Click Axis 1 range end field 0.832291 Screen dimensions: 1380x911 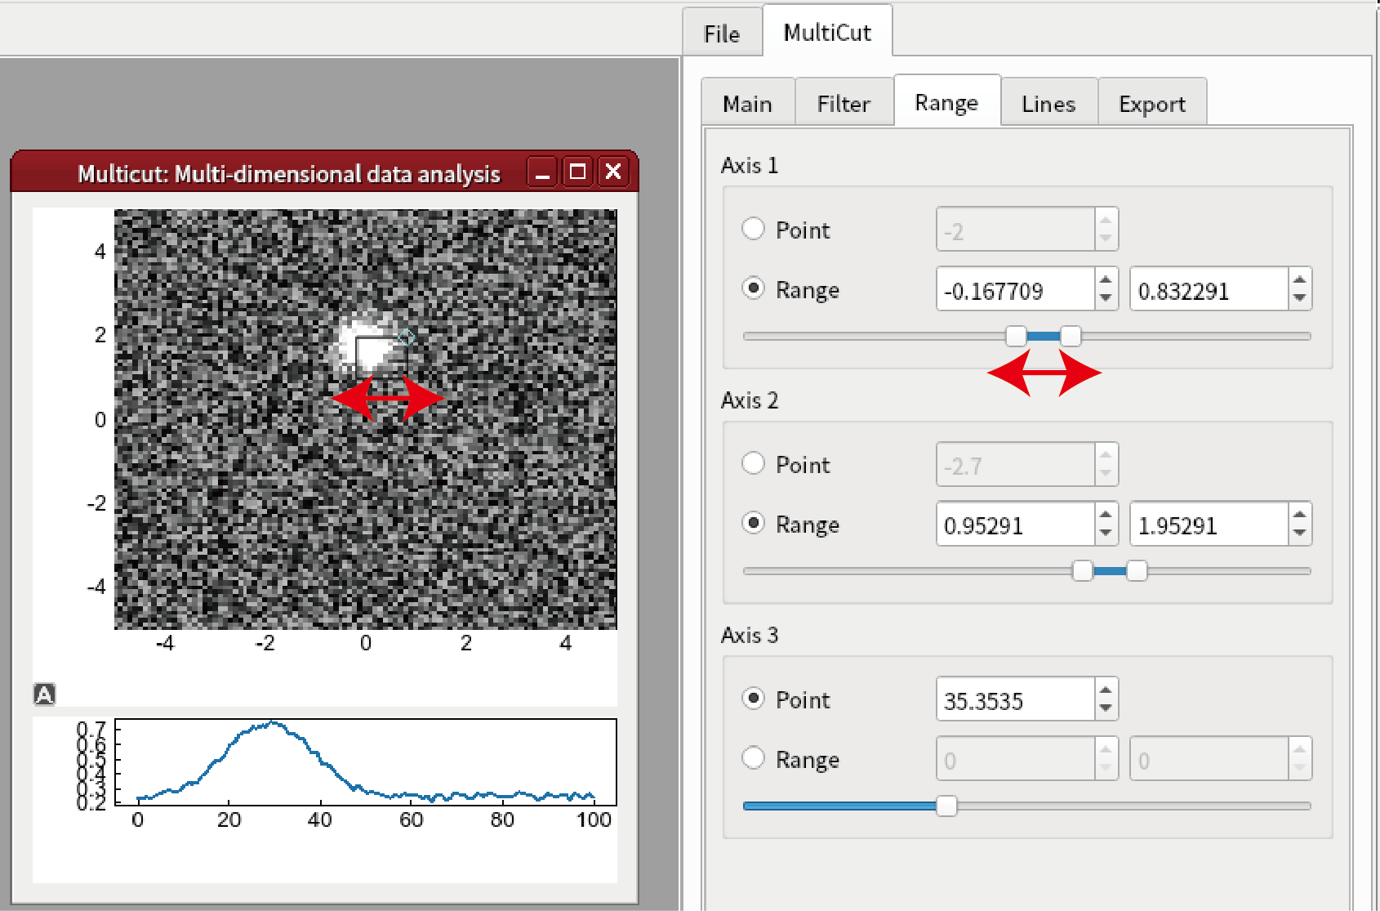pos(1209,289)
